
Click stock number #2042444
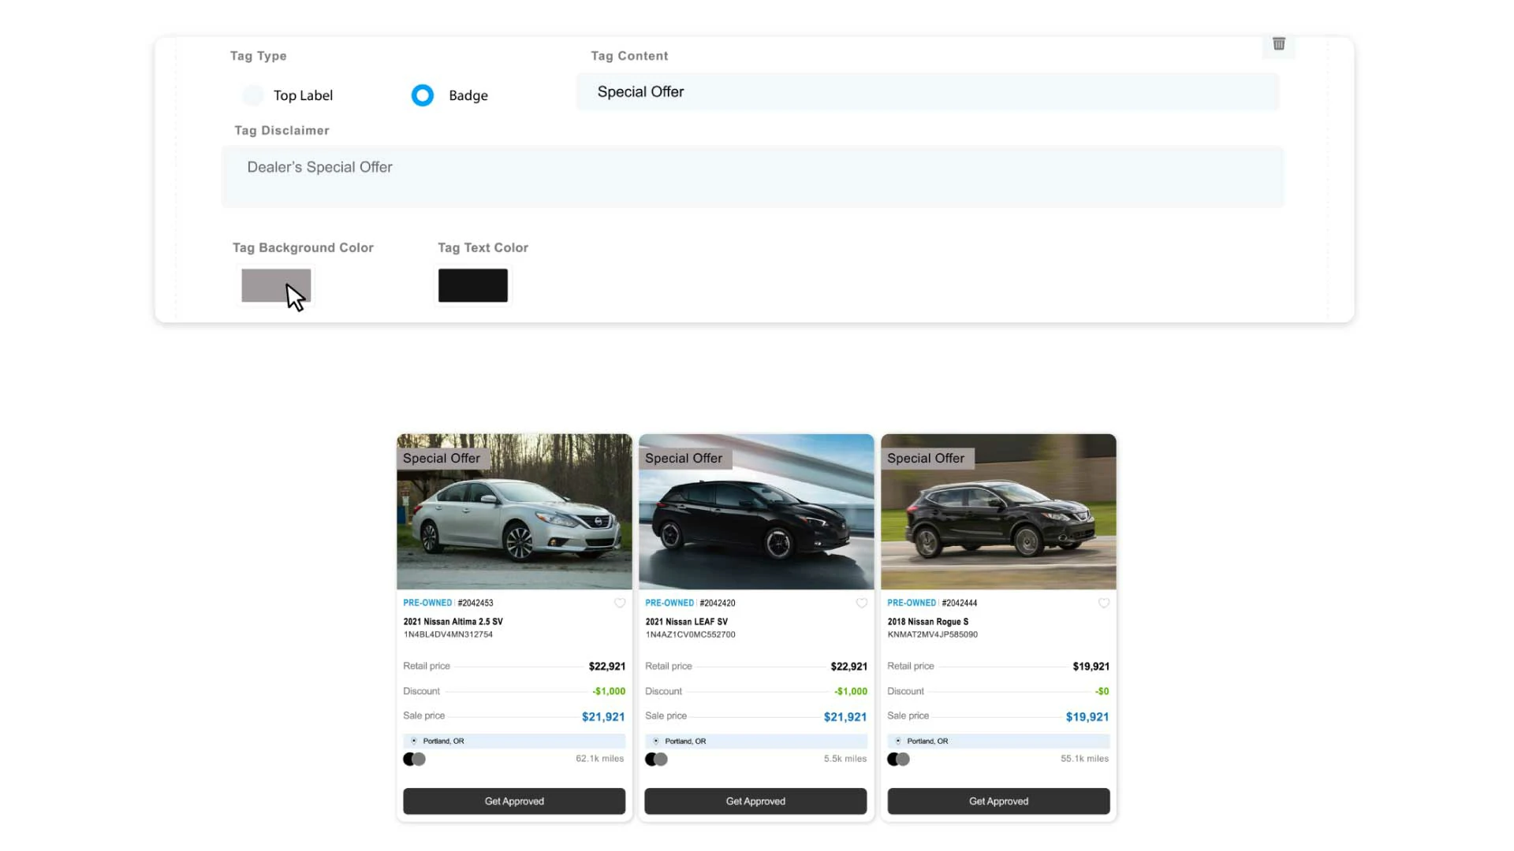pos(960,603)
